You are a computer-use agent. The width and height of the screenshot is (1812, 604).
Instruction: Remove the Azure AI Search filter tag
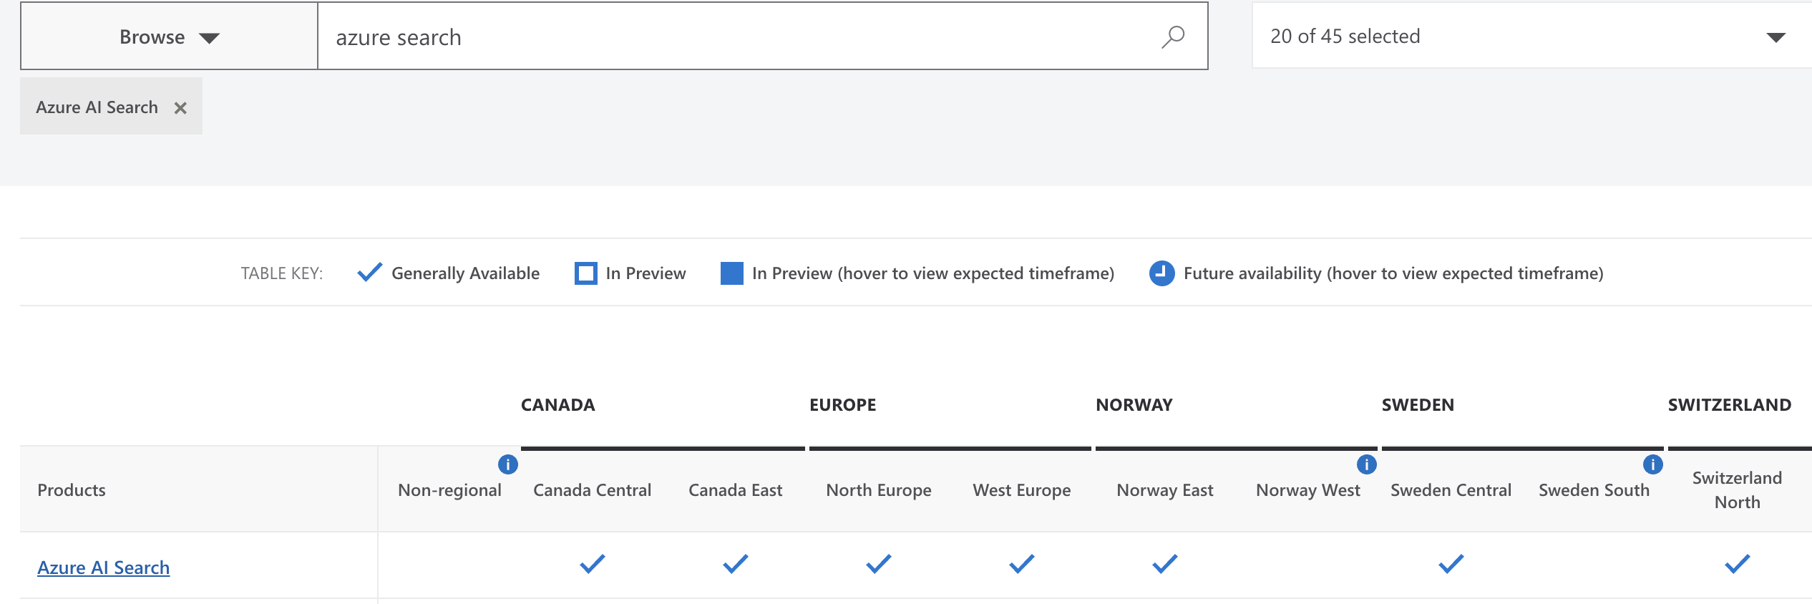[x=180, y=108]
